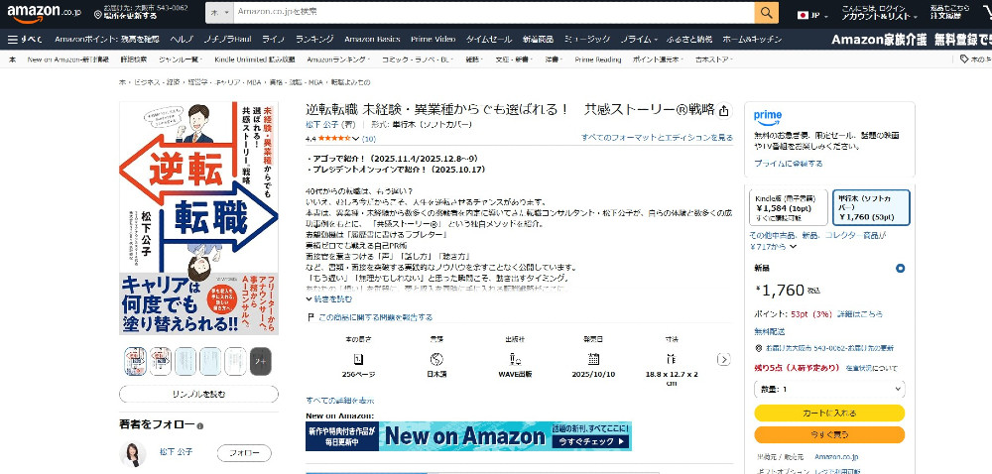Open the hamburger すべて menu
992x474 pixels.
coord(26,40)
